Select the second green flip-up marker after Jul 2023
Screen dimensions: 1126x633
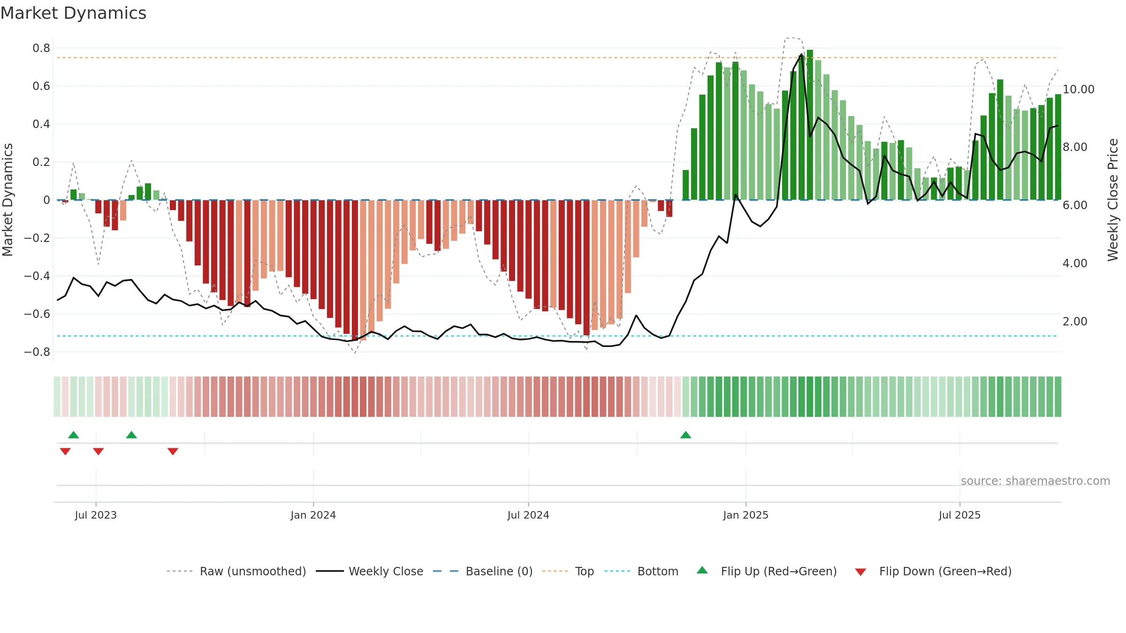131,435
